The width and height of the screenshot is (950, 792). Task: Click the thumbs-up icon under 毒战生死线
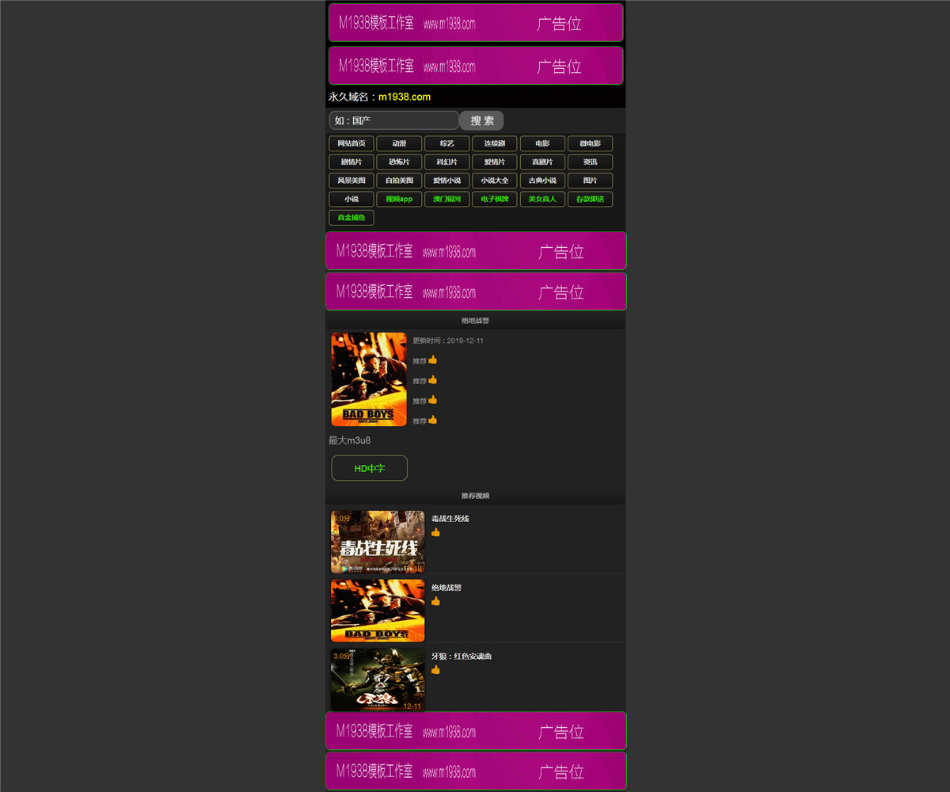(435, 532)
